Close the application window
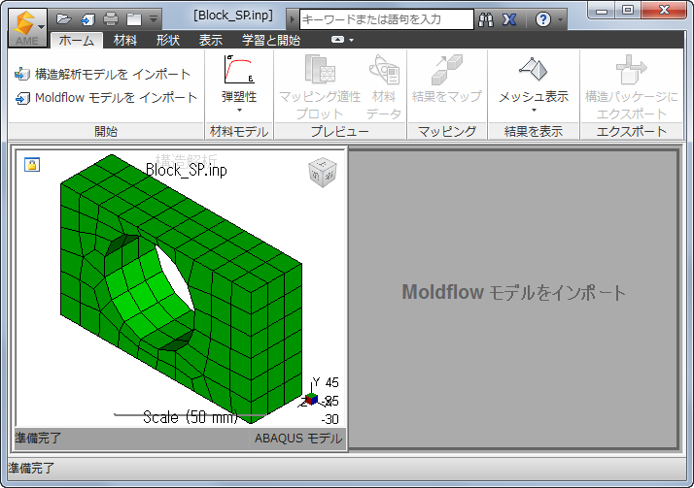The image size is (694, 488). (x=664, y=10)
